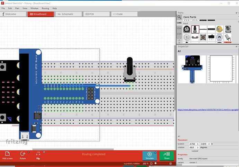Select the thin horizontal line part in Input row
This screenshot has height=167, width=239.
(x=203, y=29)
